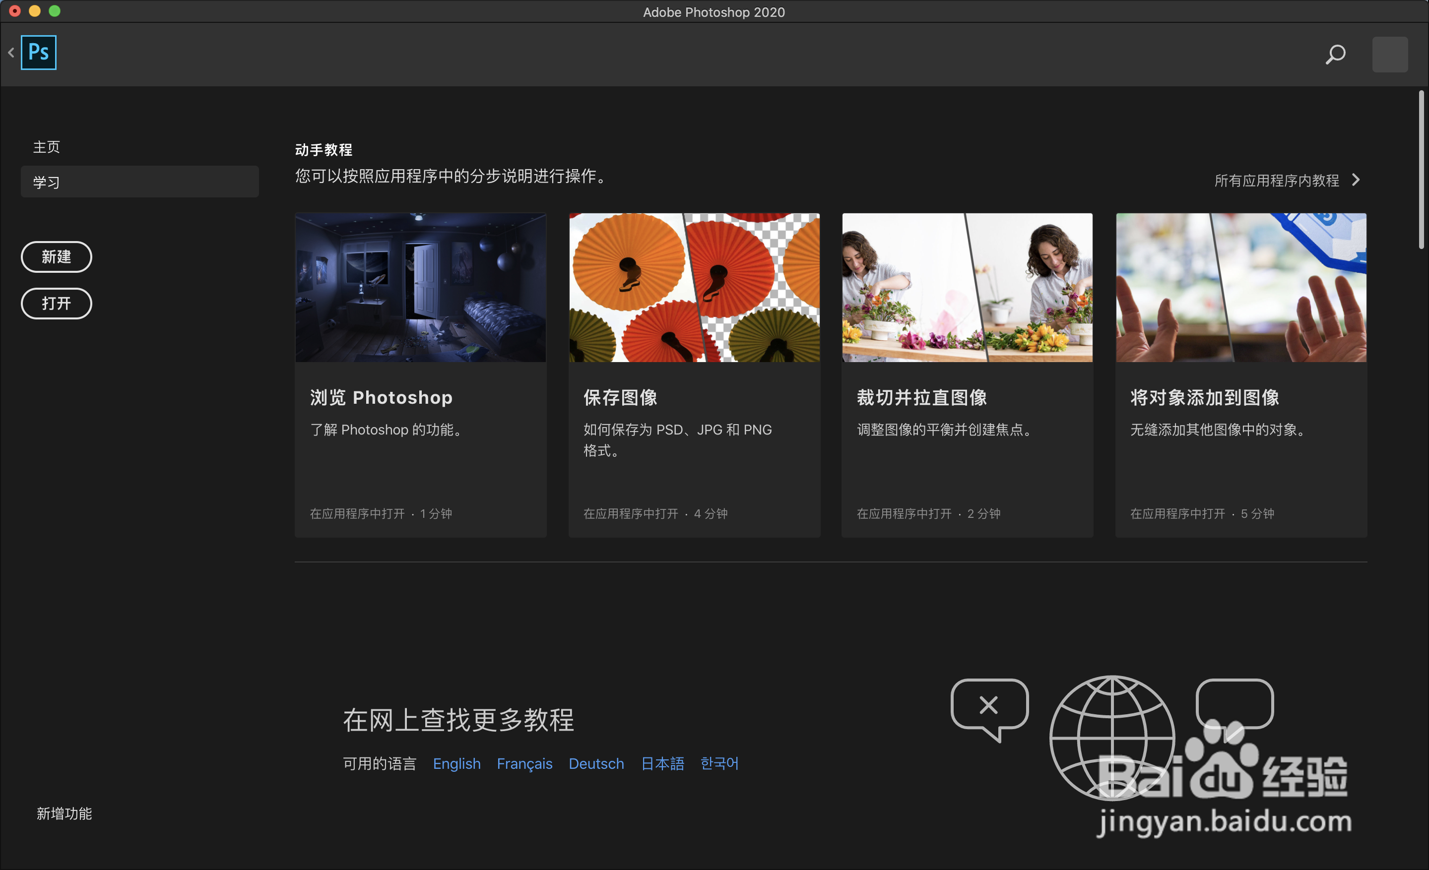
Task: Open the Français tutorials link
Action: [524, 763]
